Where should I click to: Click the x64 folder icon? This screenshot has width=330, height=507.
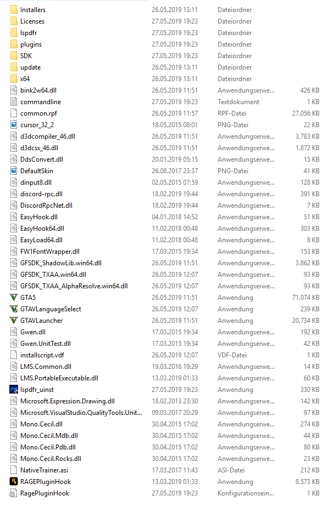14,79
